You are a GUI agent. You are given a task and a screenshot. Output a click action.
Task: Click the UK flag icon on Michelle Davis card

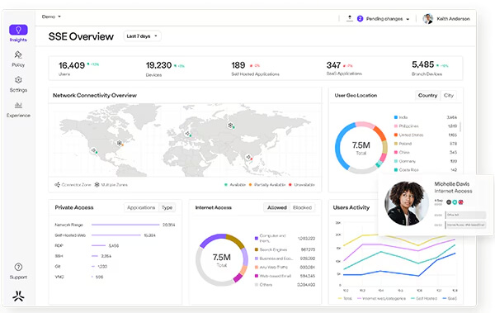[x=460, y=202]
